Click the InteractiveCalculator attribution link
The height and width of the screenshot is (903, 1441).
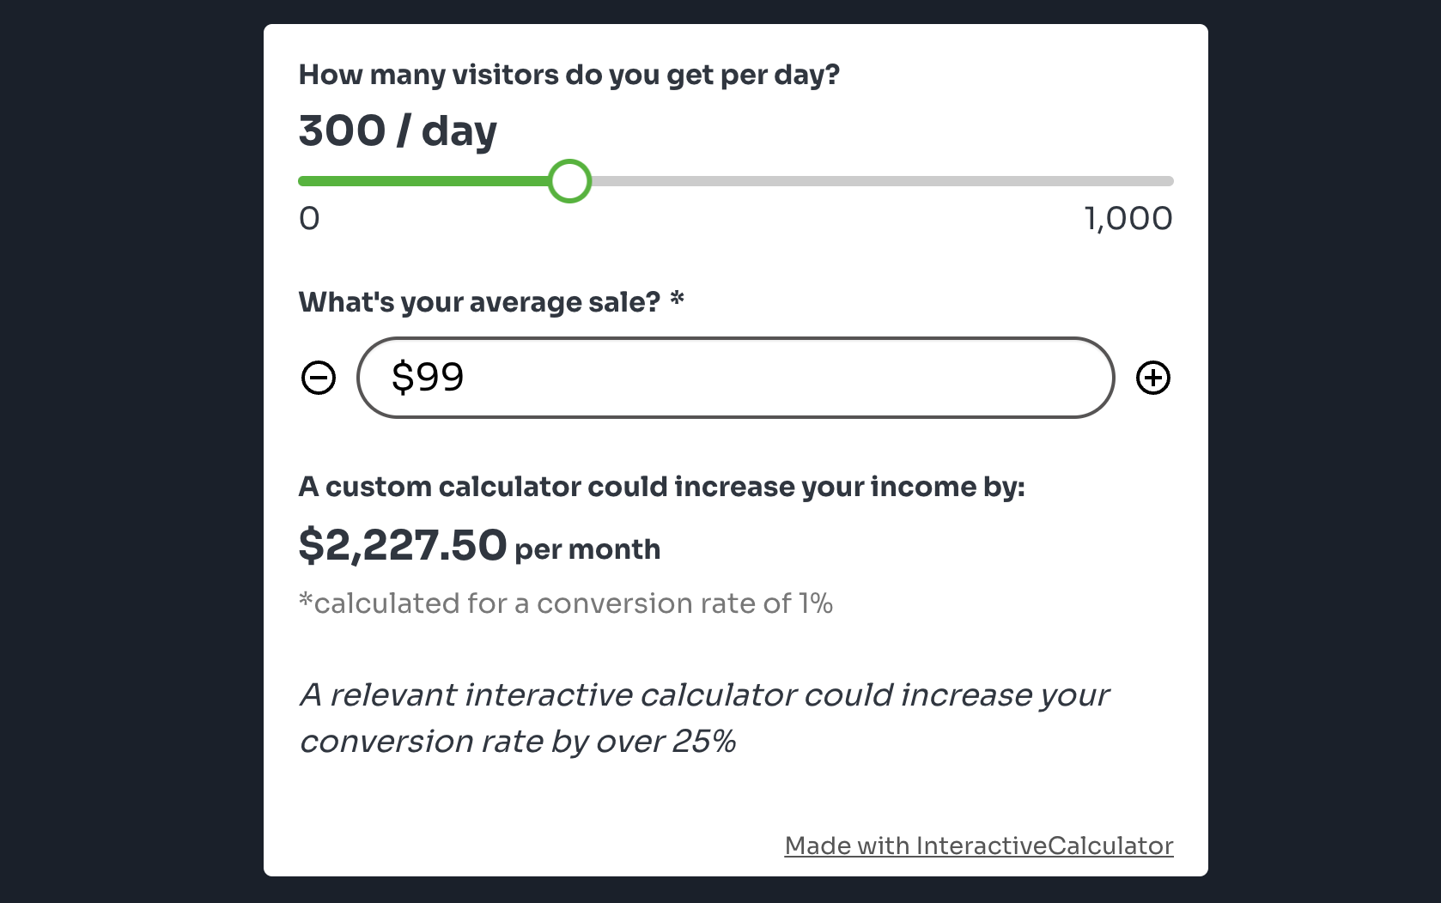pos(978,845)
